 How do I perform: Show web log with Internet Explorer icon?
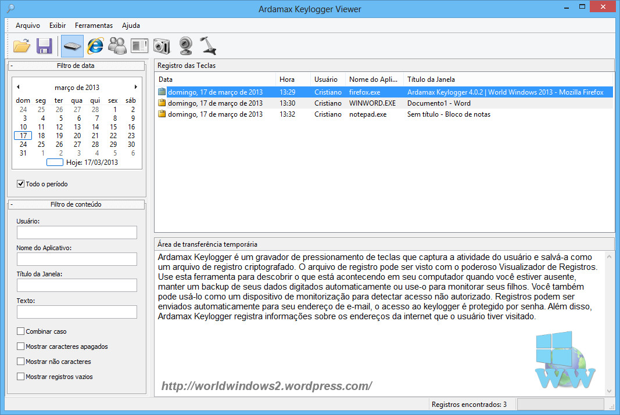95,46
